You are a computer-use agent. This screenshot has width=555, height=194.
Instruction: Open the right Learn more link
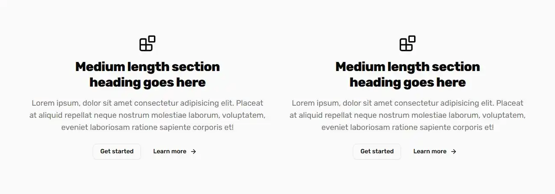pyautogui.click(x=430, y=151)
